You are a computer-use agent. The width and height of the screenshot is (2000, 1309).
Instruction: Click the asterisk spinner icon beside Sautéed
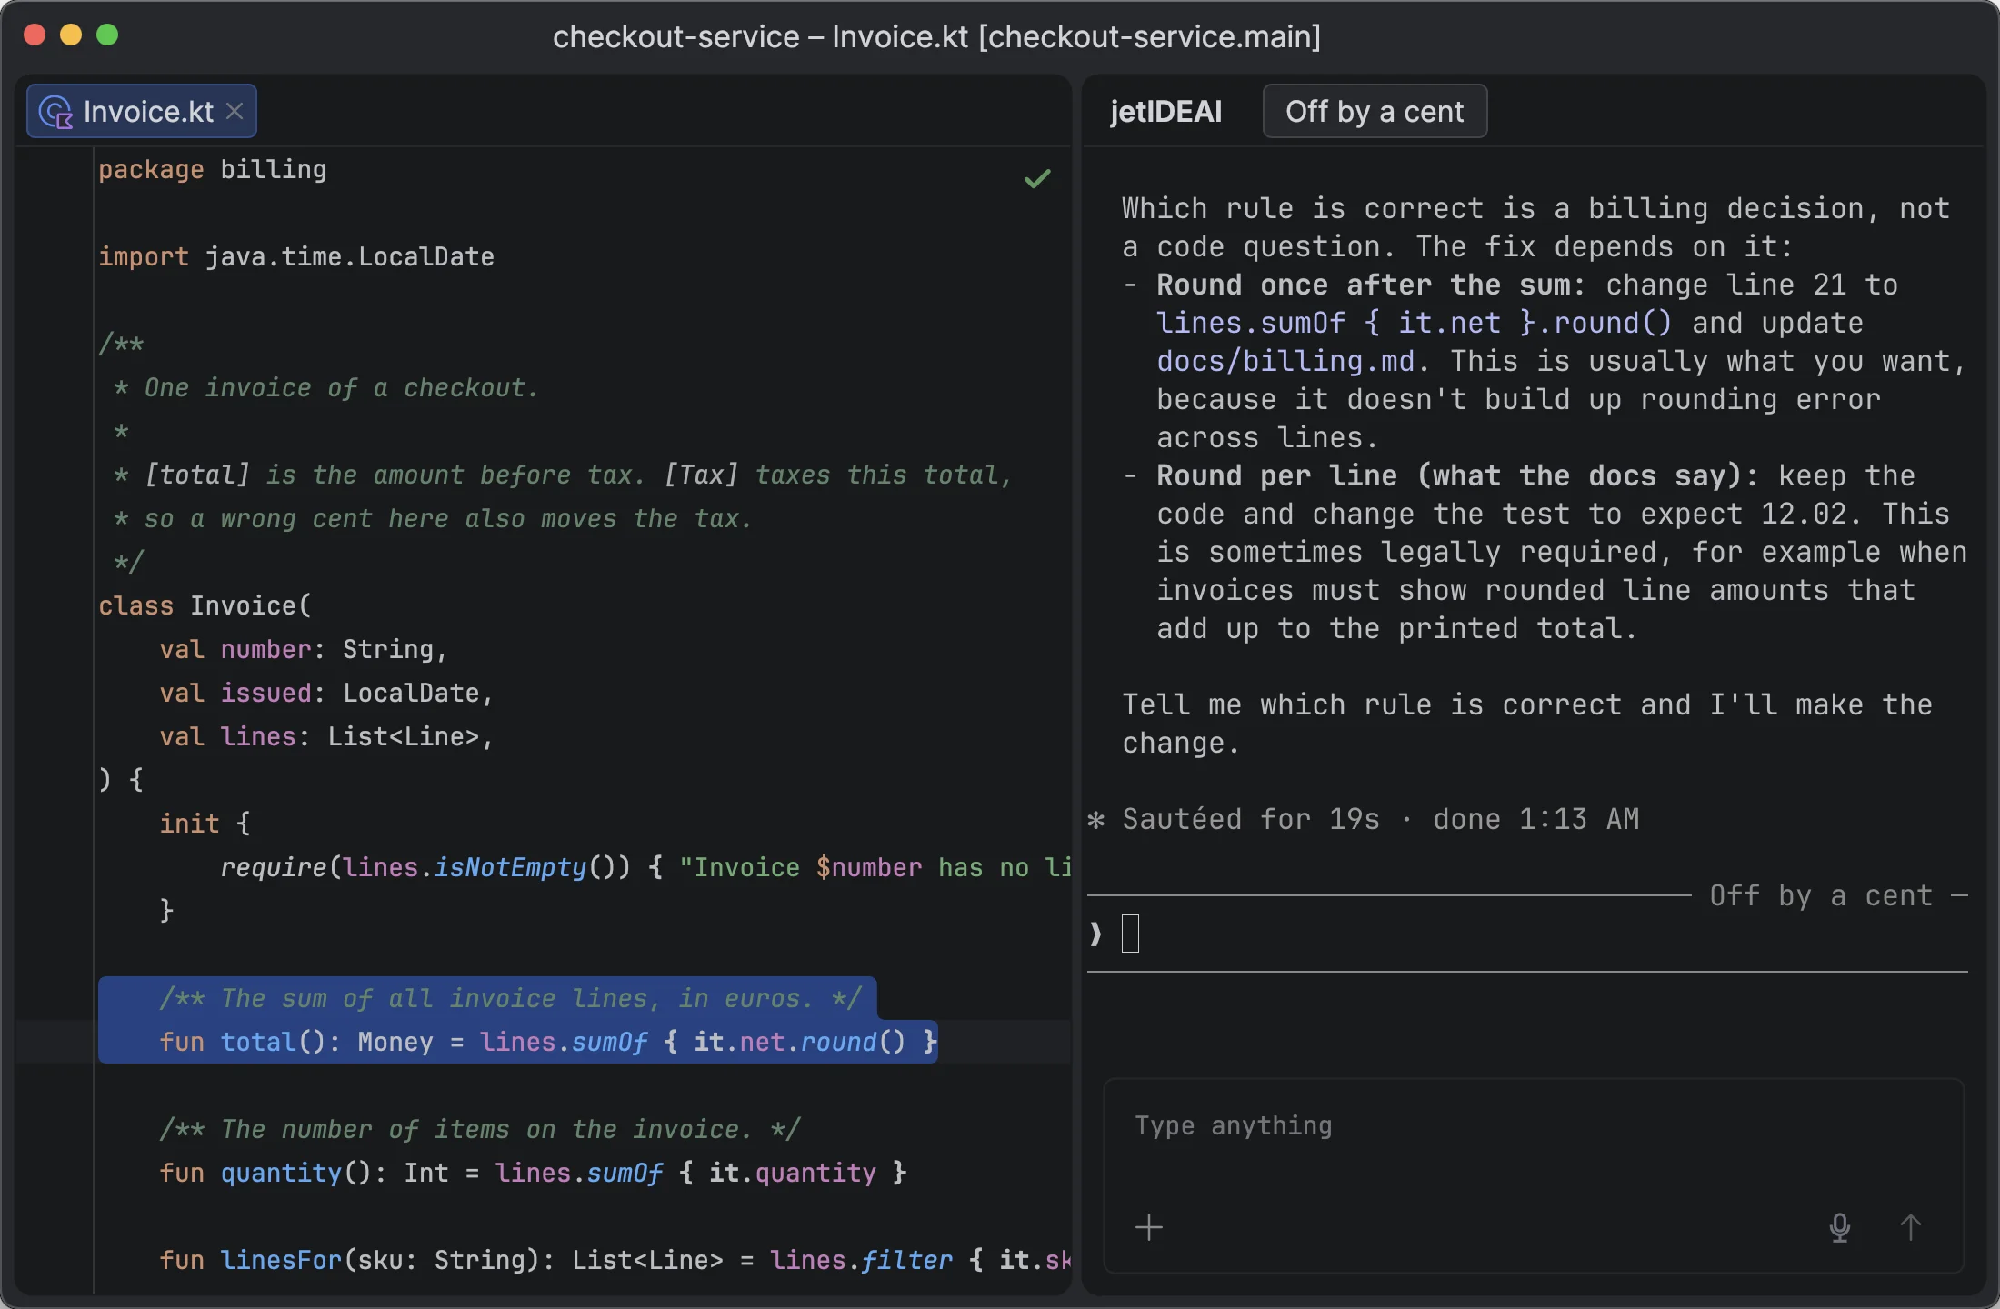point(1096,820)
